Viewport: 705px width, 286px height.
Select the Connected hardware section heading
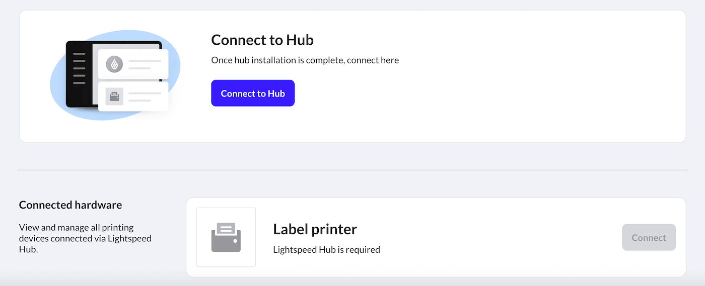[x=70, y=205]
